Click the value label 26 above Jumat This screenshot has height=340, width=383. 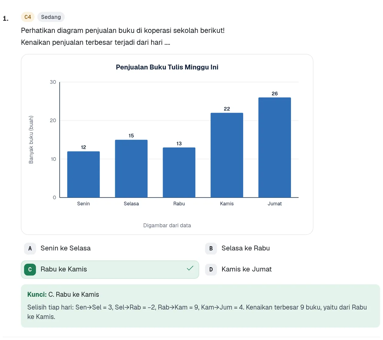[x=275, y=94]
